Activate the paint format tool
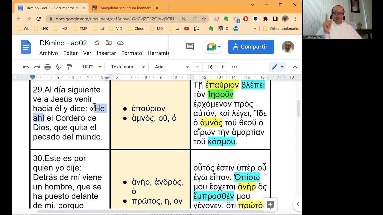Screen dimensions: 383x215 69,67
